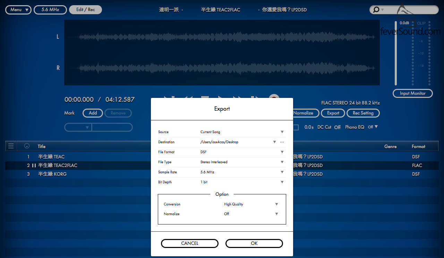This screenshot has width=444, height=258.
Task: Click the waveform display to seek
Action: click(222, 53)
